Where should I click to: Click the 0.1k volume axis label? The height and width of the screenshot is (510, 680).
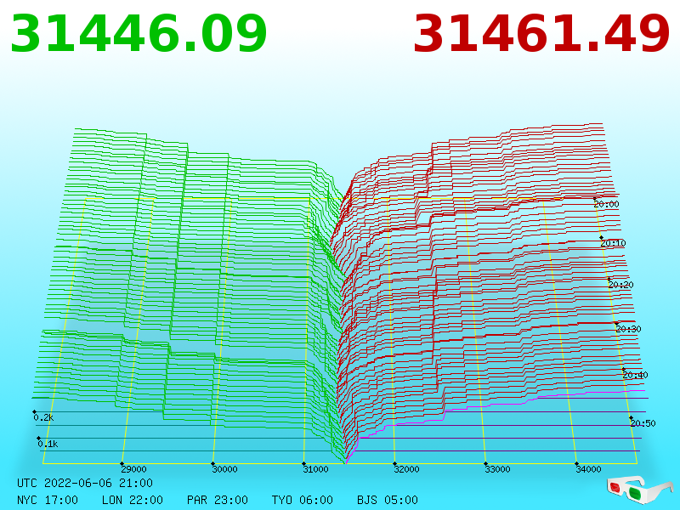click(x=48, y=444)
